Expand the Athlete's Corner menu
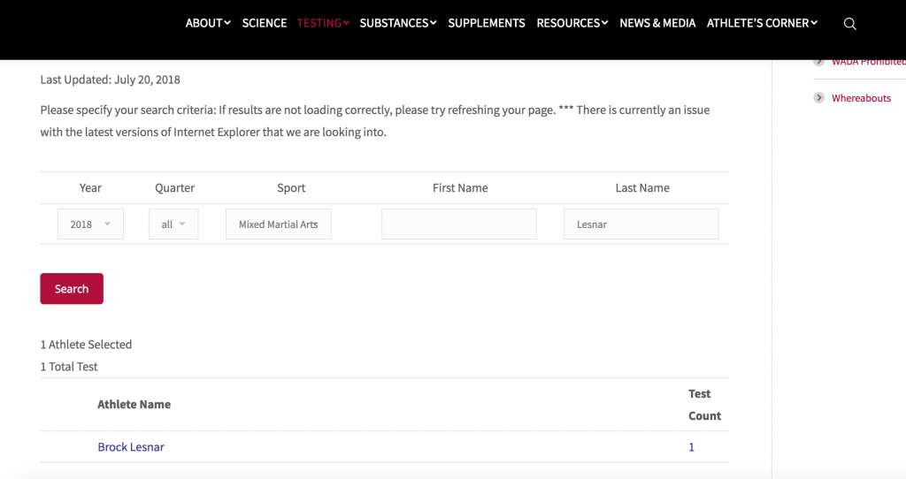This screenshot has width=906, height=479. pos(762,23)
